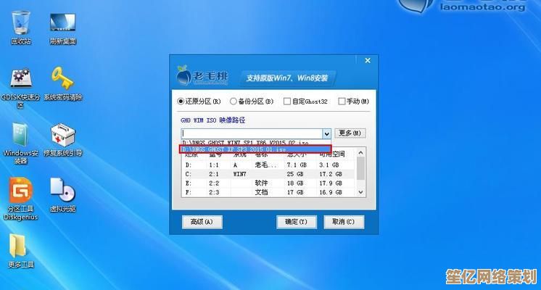This screenshot has height=290, width=541.
Task: Choose the DNGS GHOST WIN7 SP1 X86 iso entry
Action: click(256, 142)
